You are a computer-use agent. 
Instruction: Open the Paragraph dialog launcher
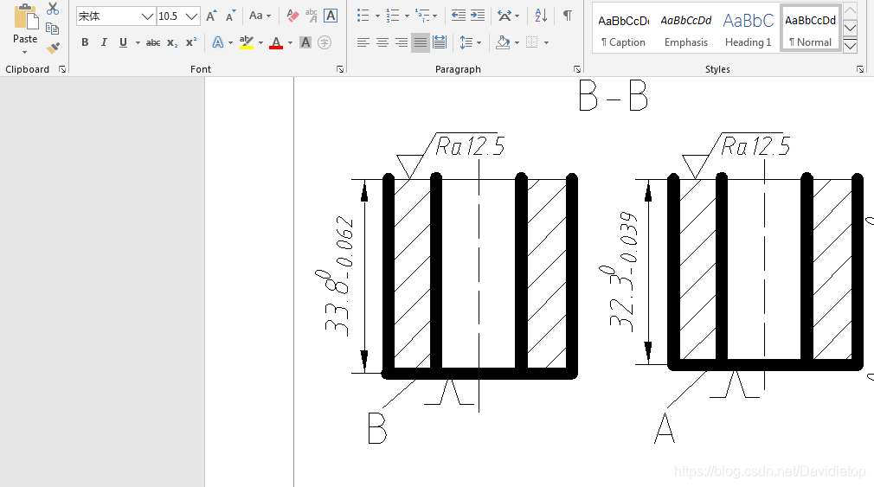point(577,69)
